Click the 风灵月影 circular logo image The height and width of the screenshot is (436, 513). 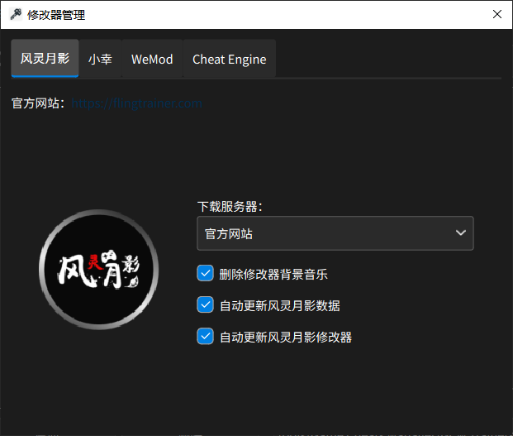[99, 270]
